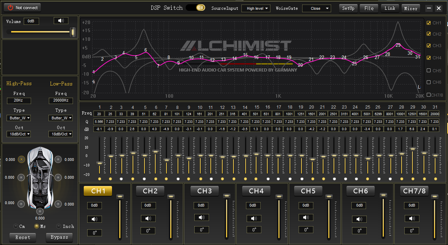Open High-Pass Oct 18dB/Oct dropdown
The height and width of the screenshot is (245, 448).
(x=19, y=134)
